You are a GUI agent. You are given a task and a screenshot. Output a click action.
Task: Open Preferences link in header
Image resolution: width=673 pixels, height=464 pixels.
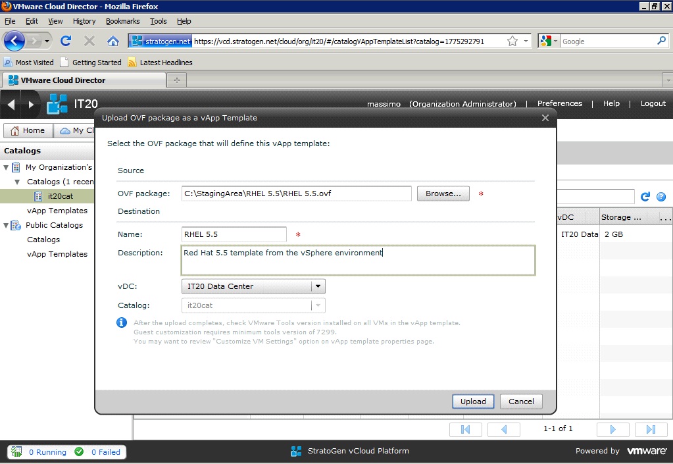point(560,103)
